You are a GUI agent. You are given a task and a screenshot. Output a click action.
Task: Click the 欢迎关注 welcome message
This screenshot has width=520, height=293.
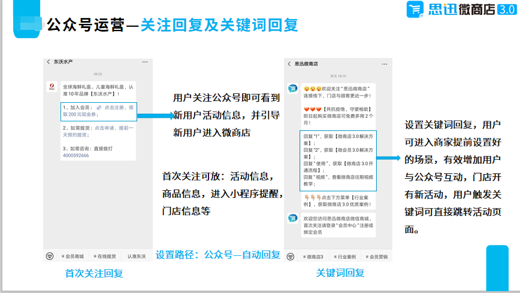pyautogui.click(x=338, y=92)
